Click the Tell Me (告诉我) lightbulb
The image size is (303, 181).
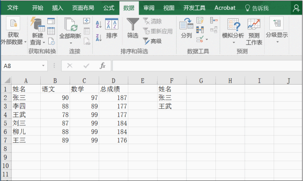247,8
